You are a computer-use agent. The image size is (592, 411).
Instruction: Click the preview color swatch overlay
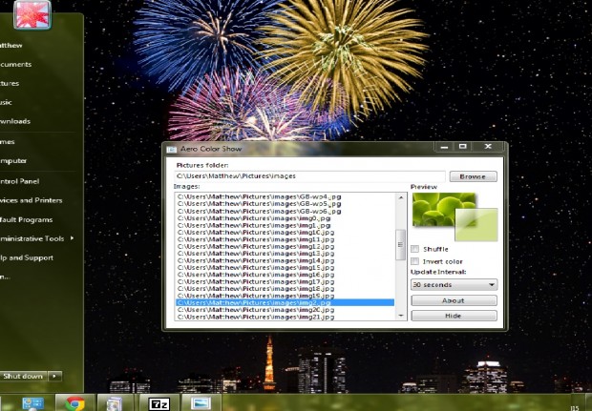[474, 224]
